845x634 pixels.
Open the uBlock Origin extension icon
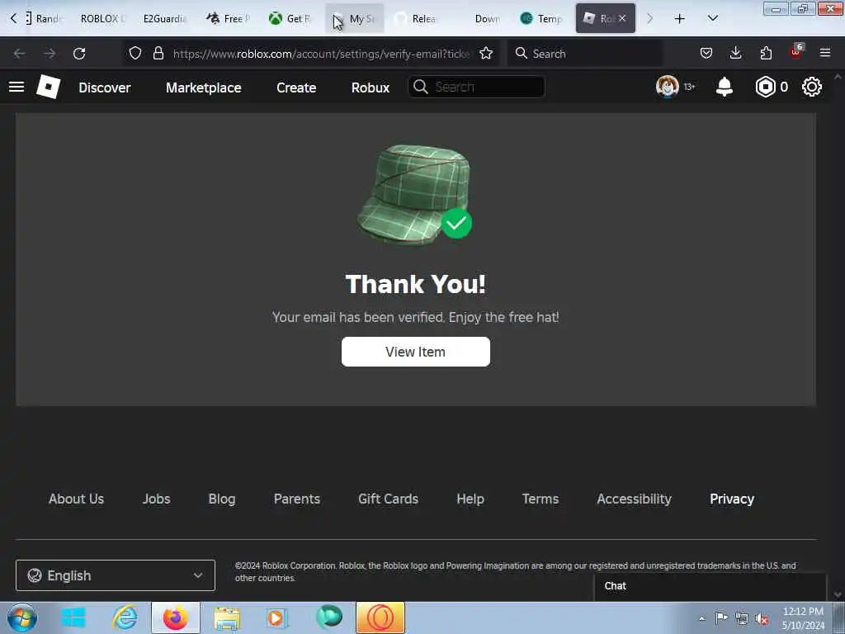click(796, 52)
